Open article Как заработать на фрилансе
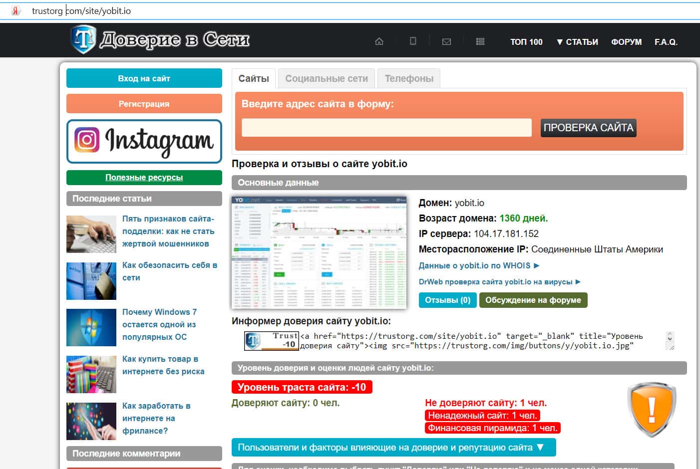This screenshot has height=469, width=700. [x=156, y=418]
